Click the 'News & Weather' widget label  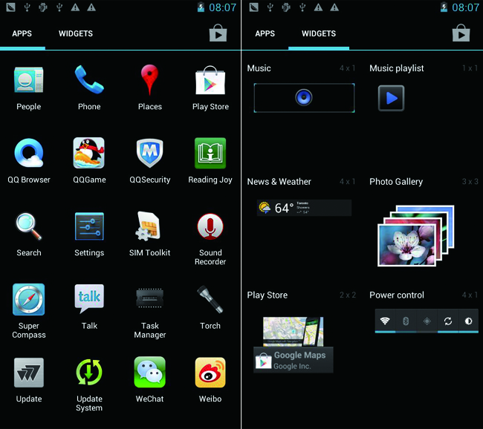tap(279, 182)
